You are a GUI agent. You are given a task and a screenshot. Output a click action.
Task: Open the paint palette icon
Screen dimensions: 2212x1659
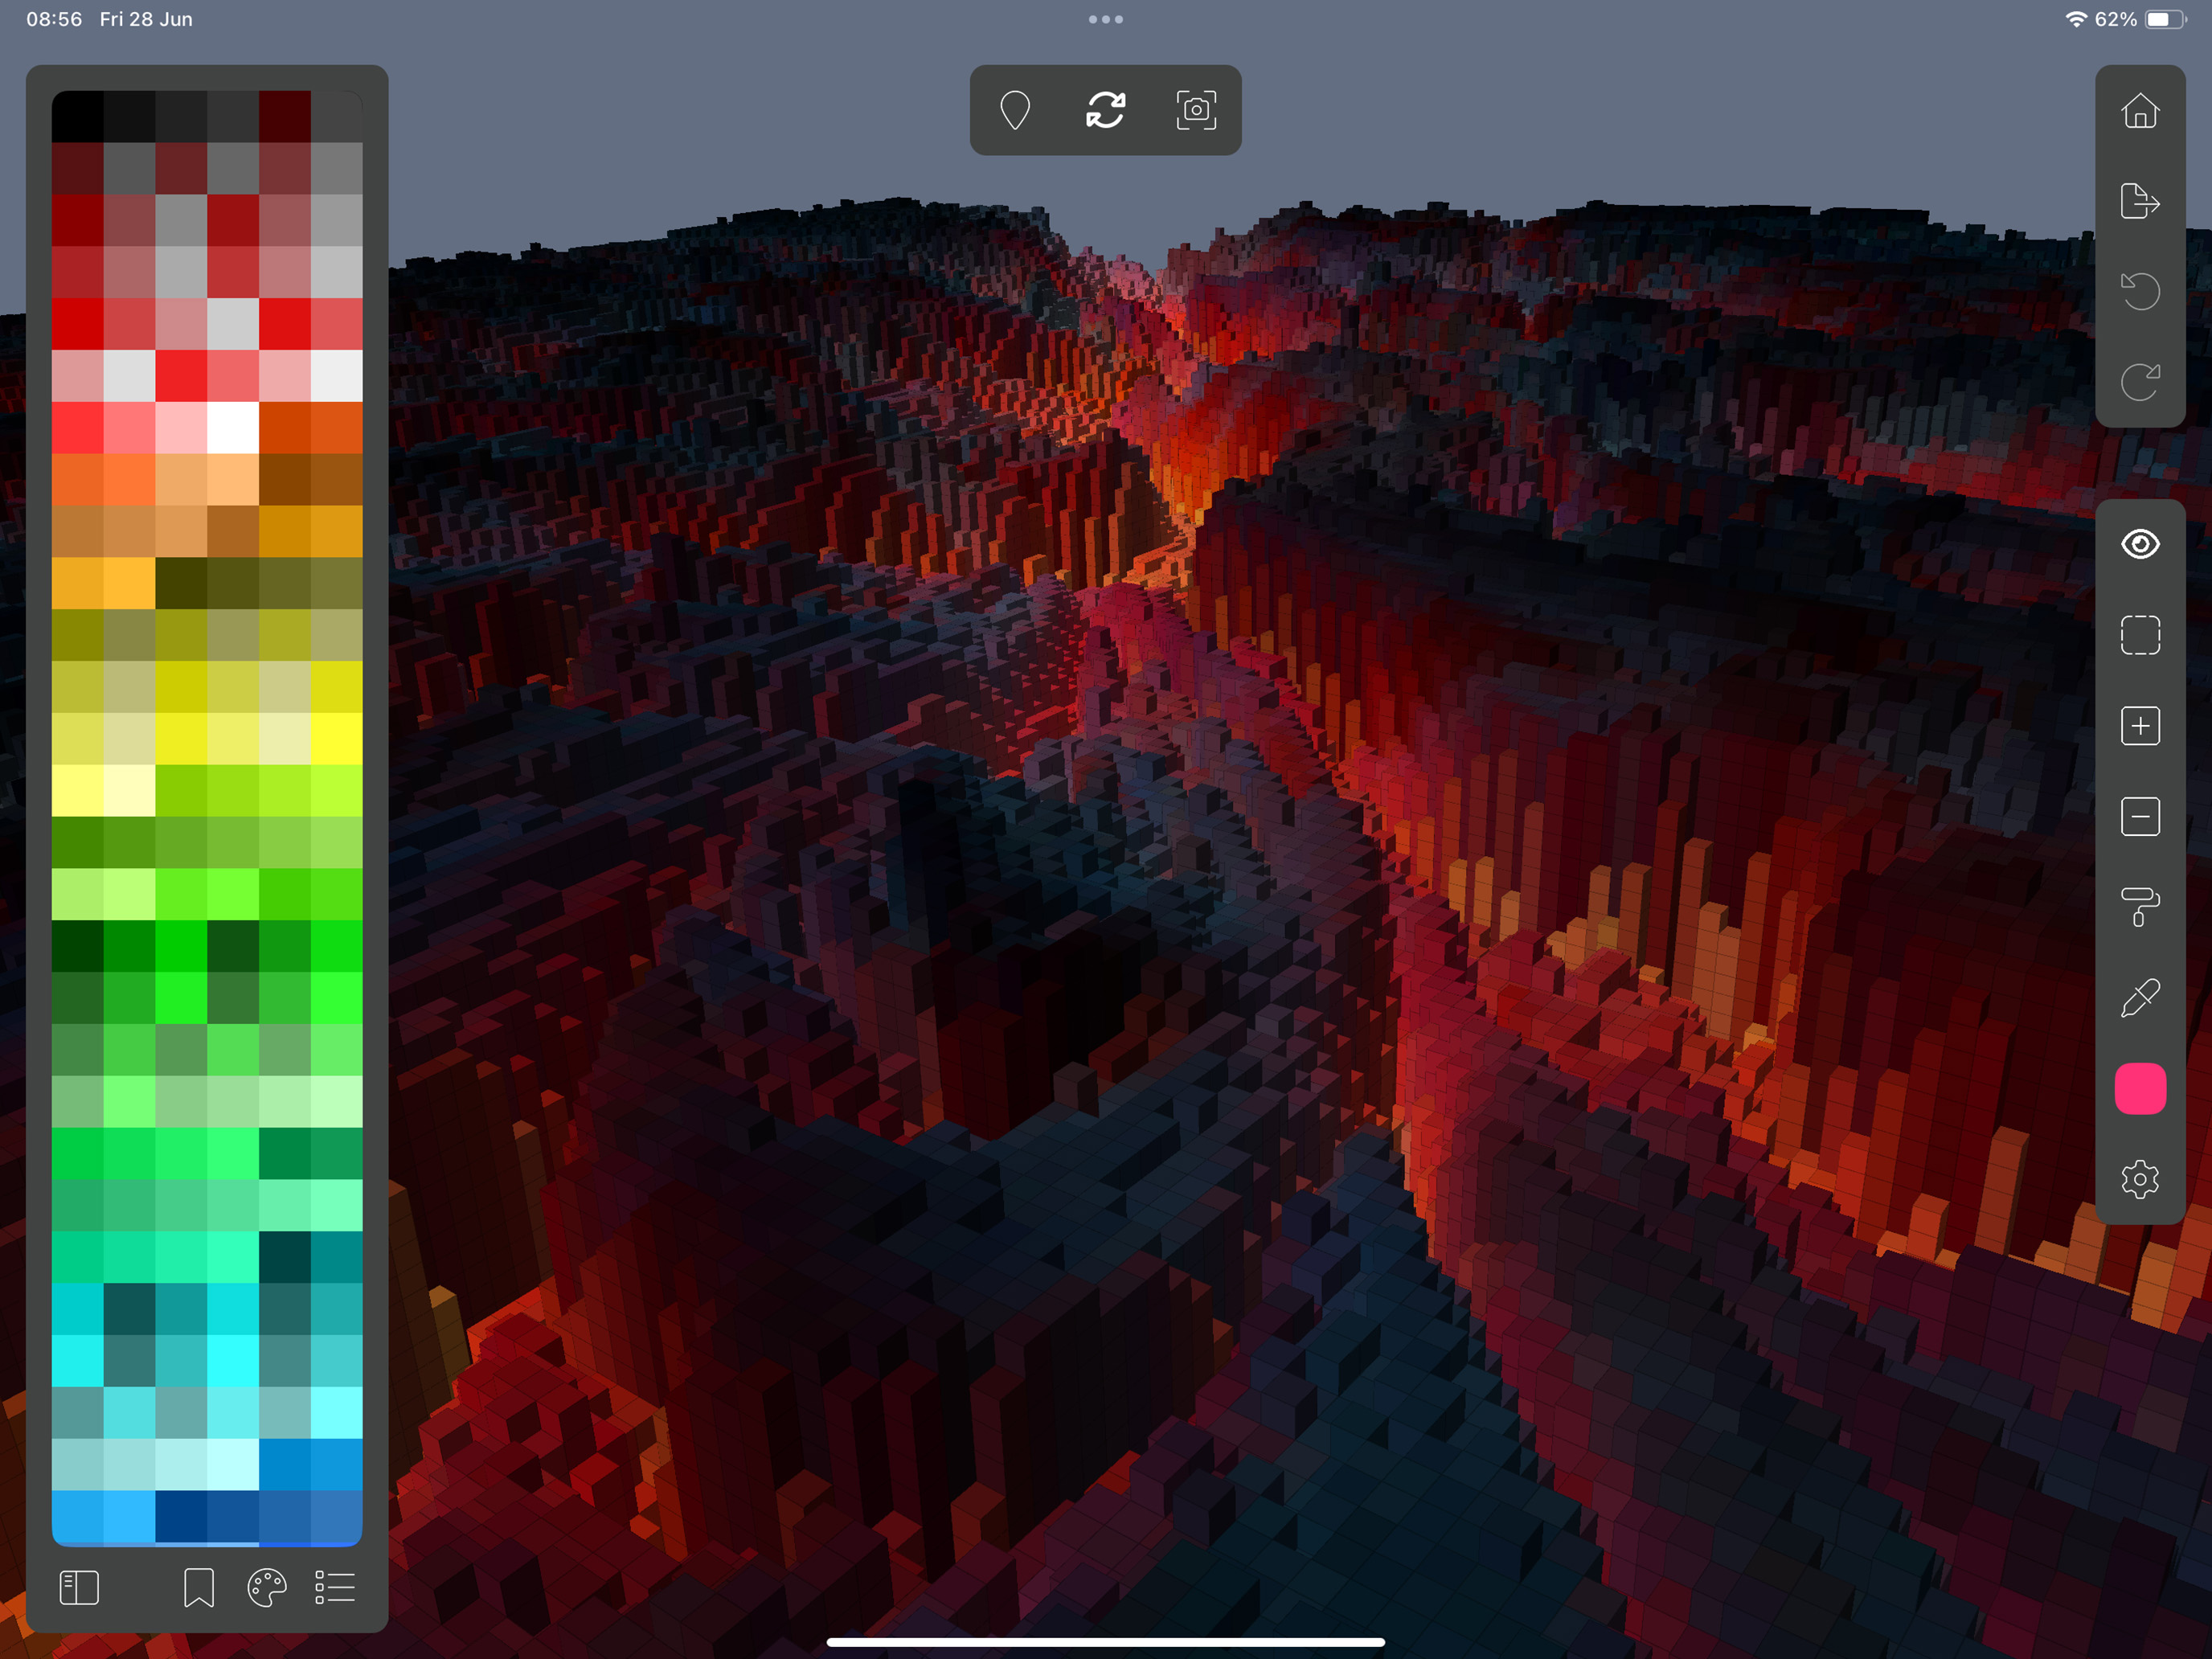(267, 1587)
